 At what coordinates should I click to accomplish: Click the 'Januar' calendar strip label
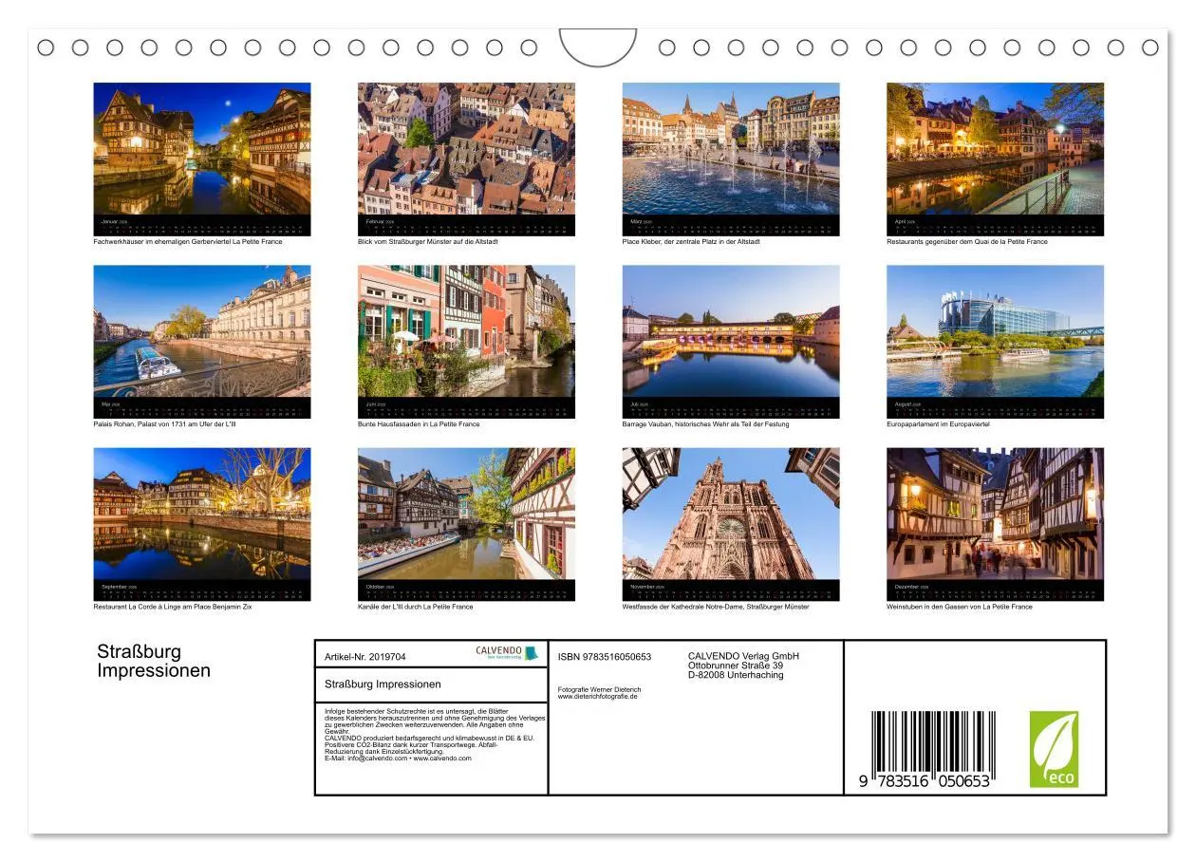click(114, 221)
